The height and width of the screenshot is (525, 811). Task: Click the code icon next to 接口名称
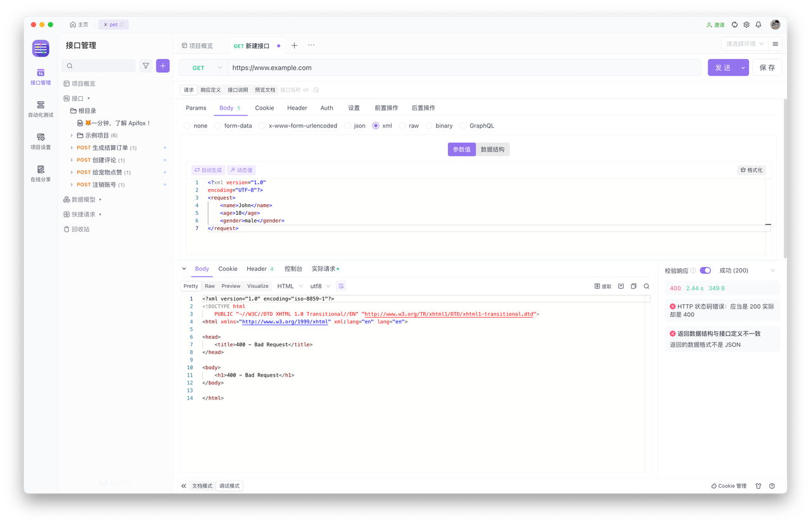click(x=306, y=90)
